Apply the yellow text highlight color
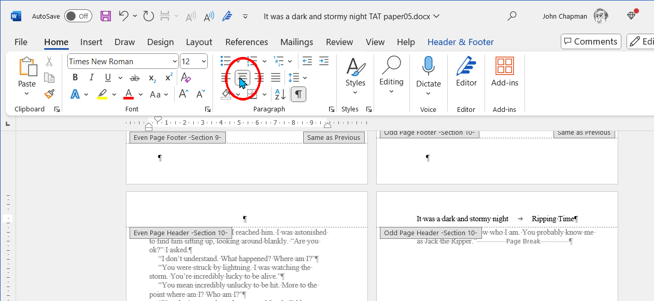Screen dimensions: 654x301 click(102, 94)
